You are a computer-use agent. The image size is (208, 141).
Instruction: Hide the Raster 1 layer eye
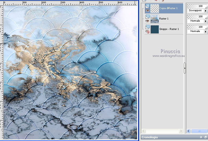(147, 21)
